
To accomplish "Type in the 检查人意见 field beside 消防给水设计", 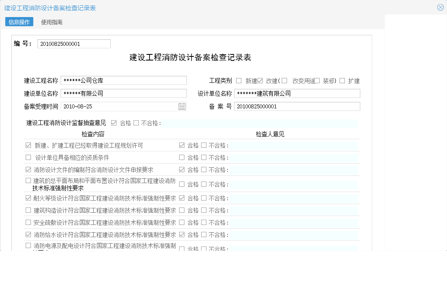I will click(293, 235).
